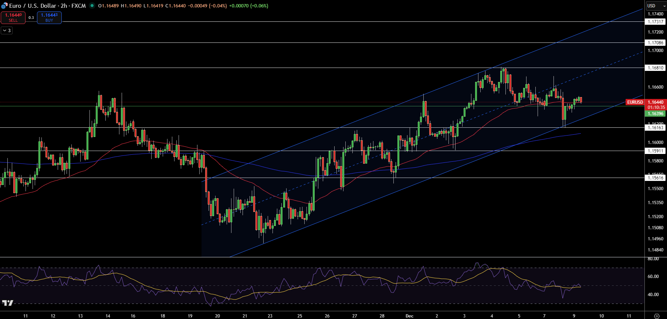
Task: Click the −0.00049 (−0.04%) change value
Action: (x=207, y=6)
